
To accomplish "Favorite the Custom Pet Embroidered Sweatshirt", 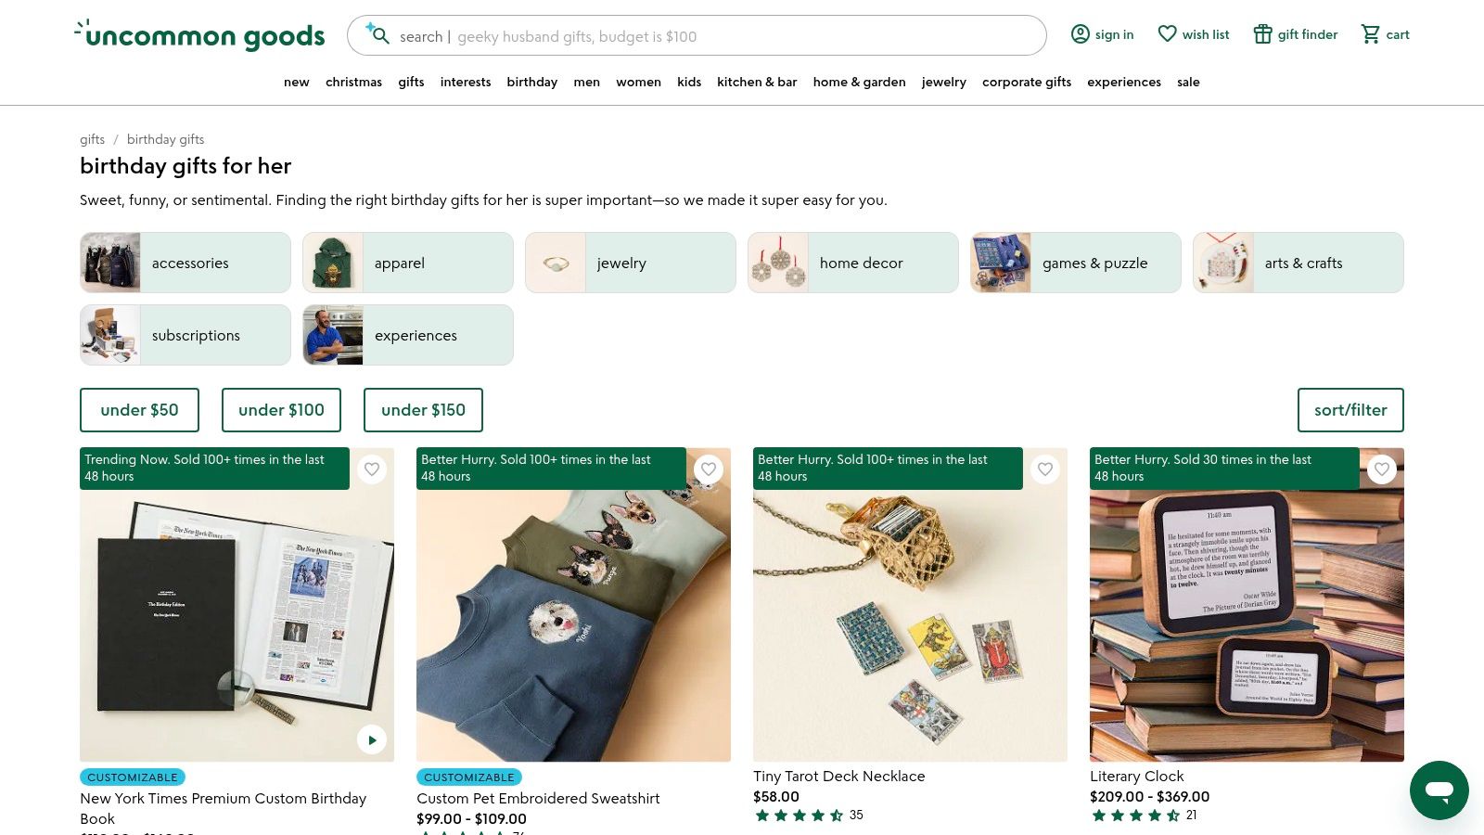I will tap(709, 469).
